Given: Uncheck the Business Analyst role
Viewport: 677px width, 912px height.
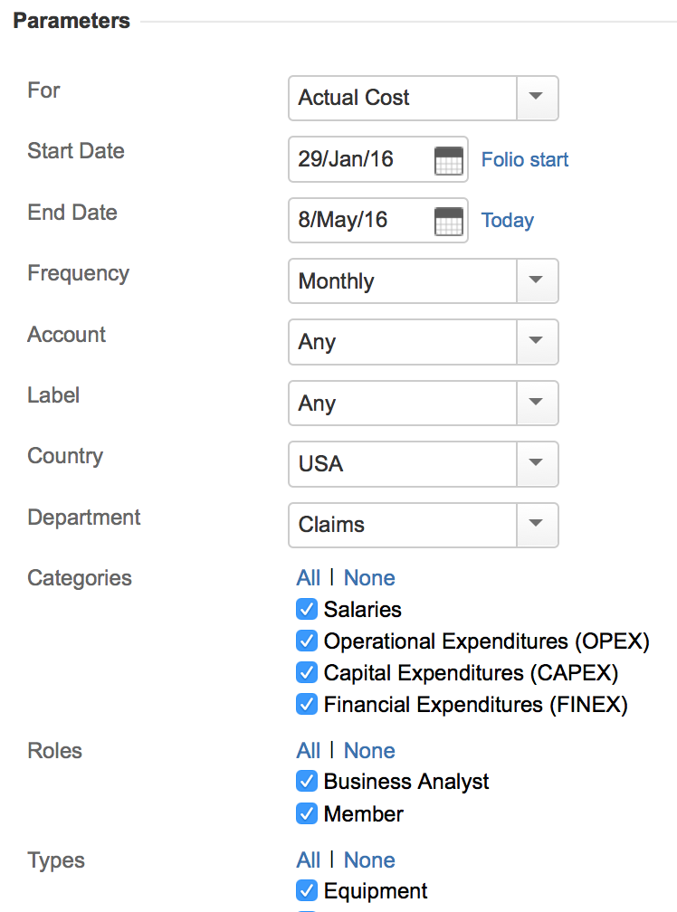Looking at the screenshot, I should (307, 781).
